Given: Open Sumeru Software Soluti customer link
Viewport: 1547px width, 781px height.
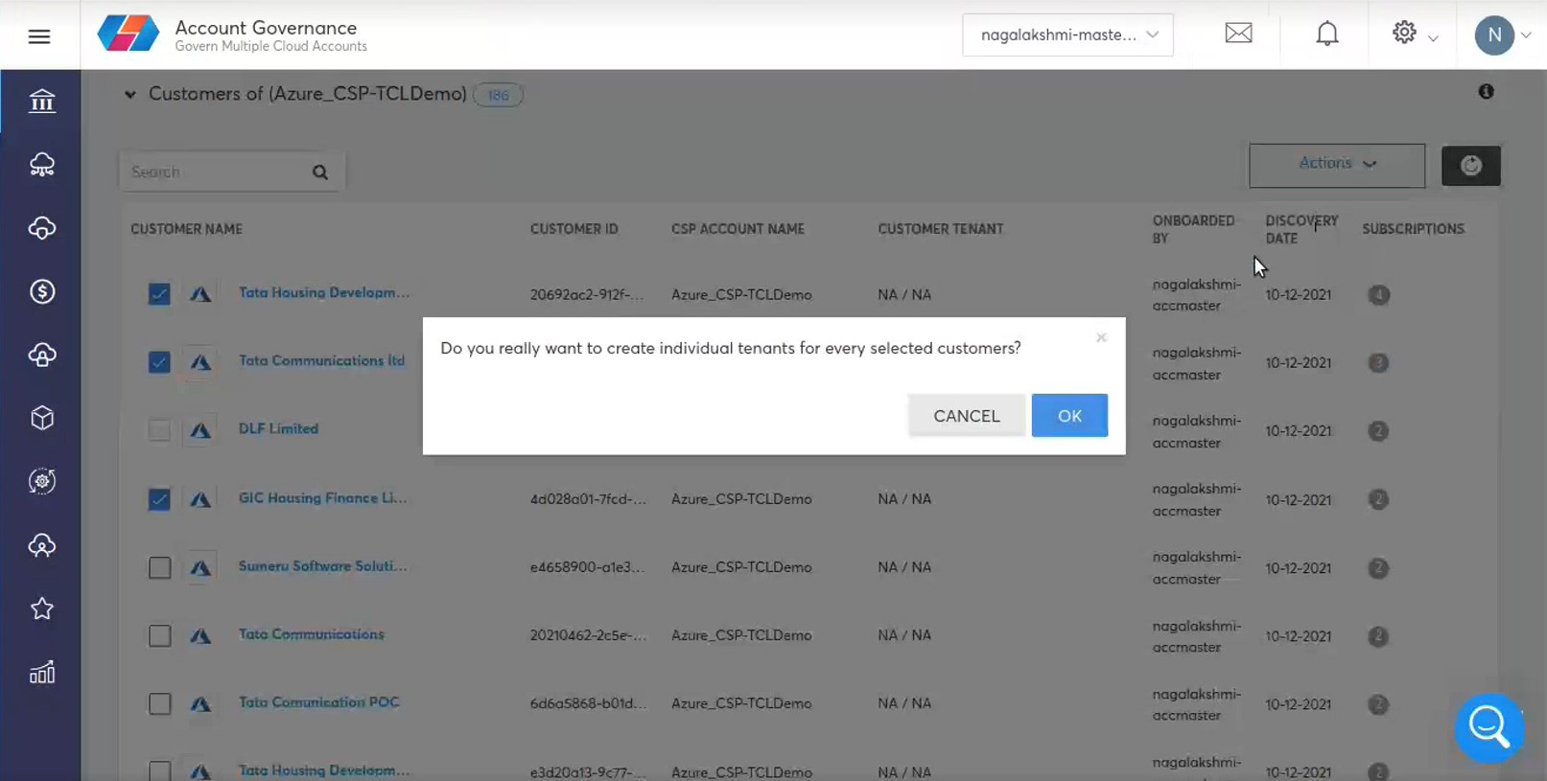Looking at the screenshot, I should (x=323, y=565).
